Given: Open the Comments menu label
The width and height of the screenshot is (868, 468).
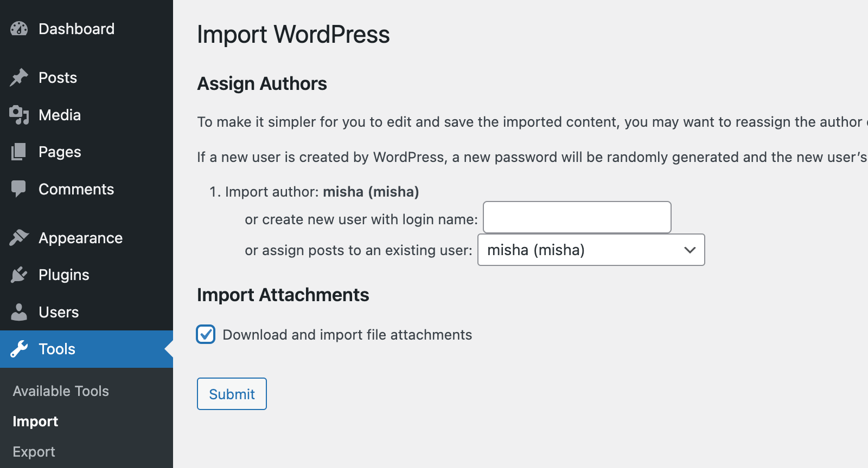Looking at the screenshot, I should [x=76, y=189].
